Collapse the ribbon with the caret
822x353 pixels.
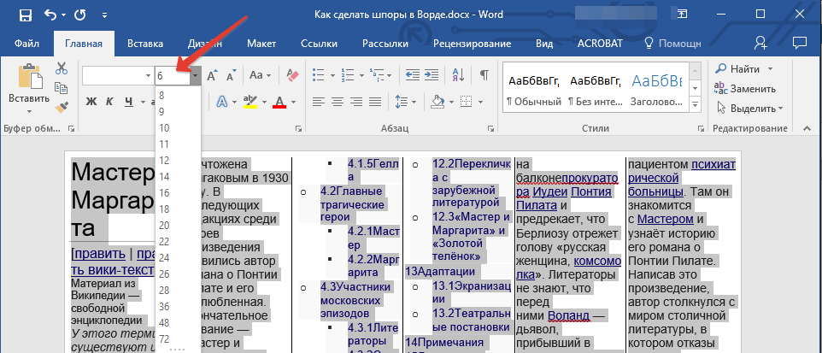coord(807,128)
